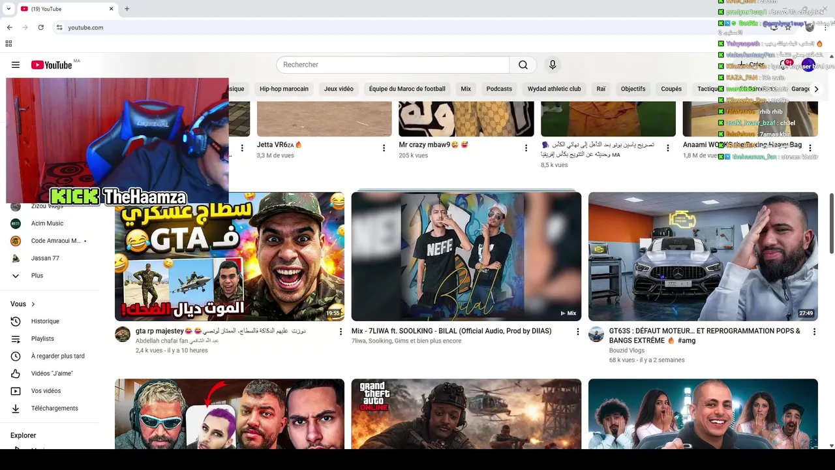Open options menu for Mr crazy mbaw9 video

526,148
